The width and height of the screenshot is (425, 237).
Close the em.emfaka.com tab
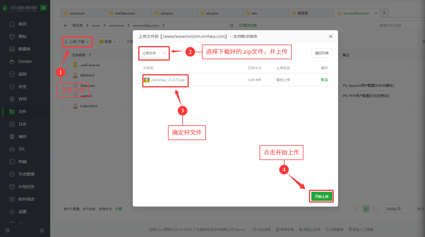376,13
